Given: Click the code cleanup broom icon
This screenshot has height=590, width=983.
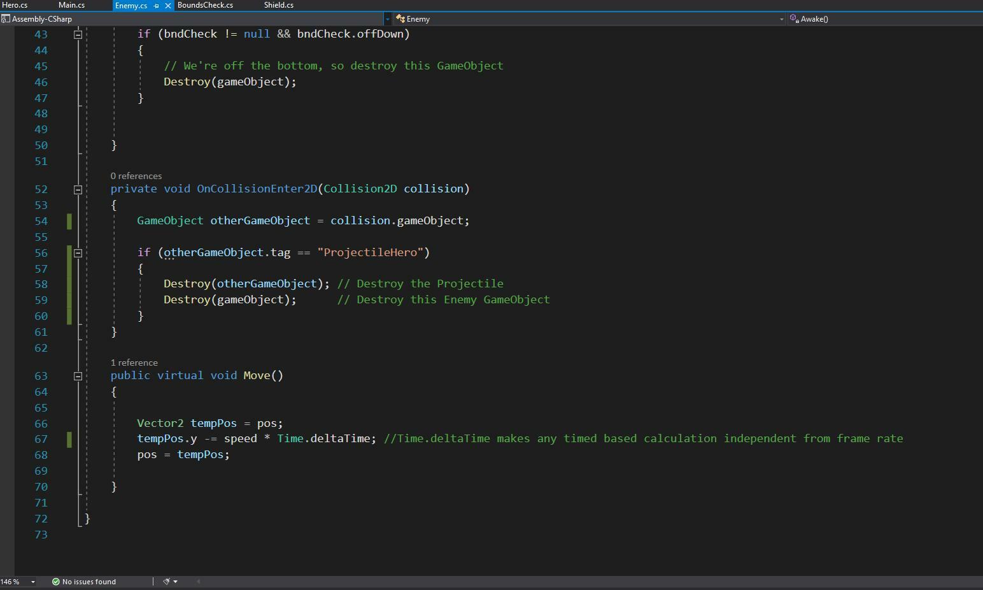Looking at the screenshot, I should (167, 582).
